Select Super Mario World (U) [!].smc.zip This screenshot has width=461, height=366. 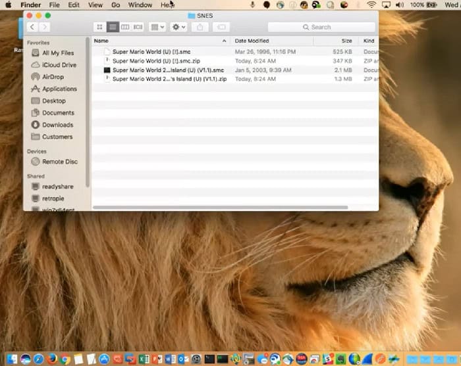click(156, 61)
